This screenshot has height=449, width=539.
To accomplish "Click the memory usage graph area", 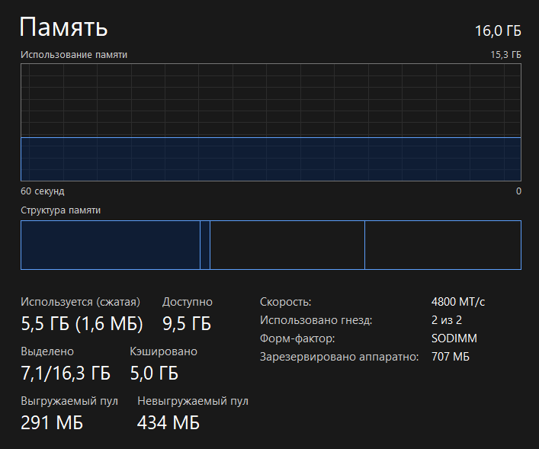I will tap(271, 123).
